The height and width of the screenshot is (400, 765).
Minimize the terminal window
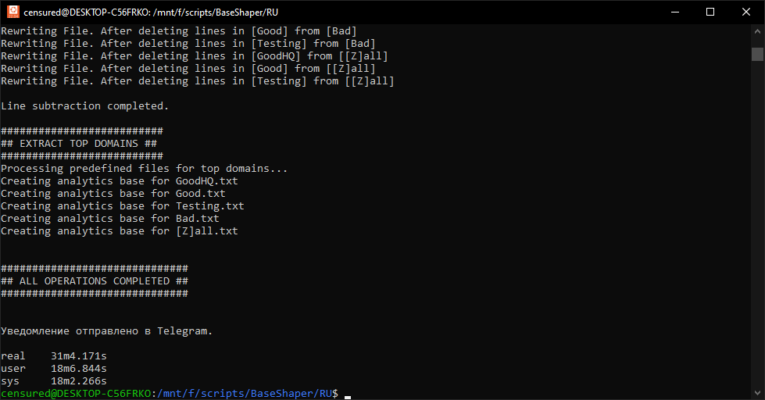[674, 12]
